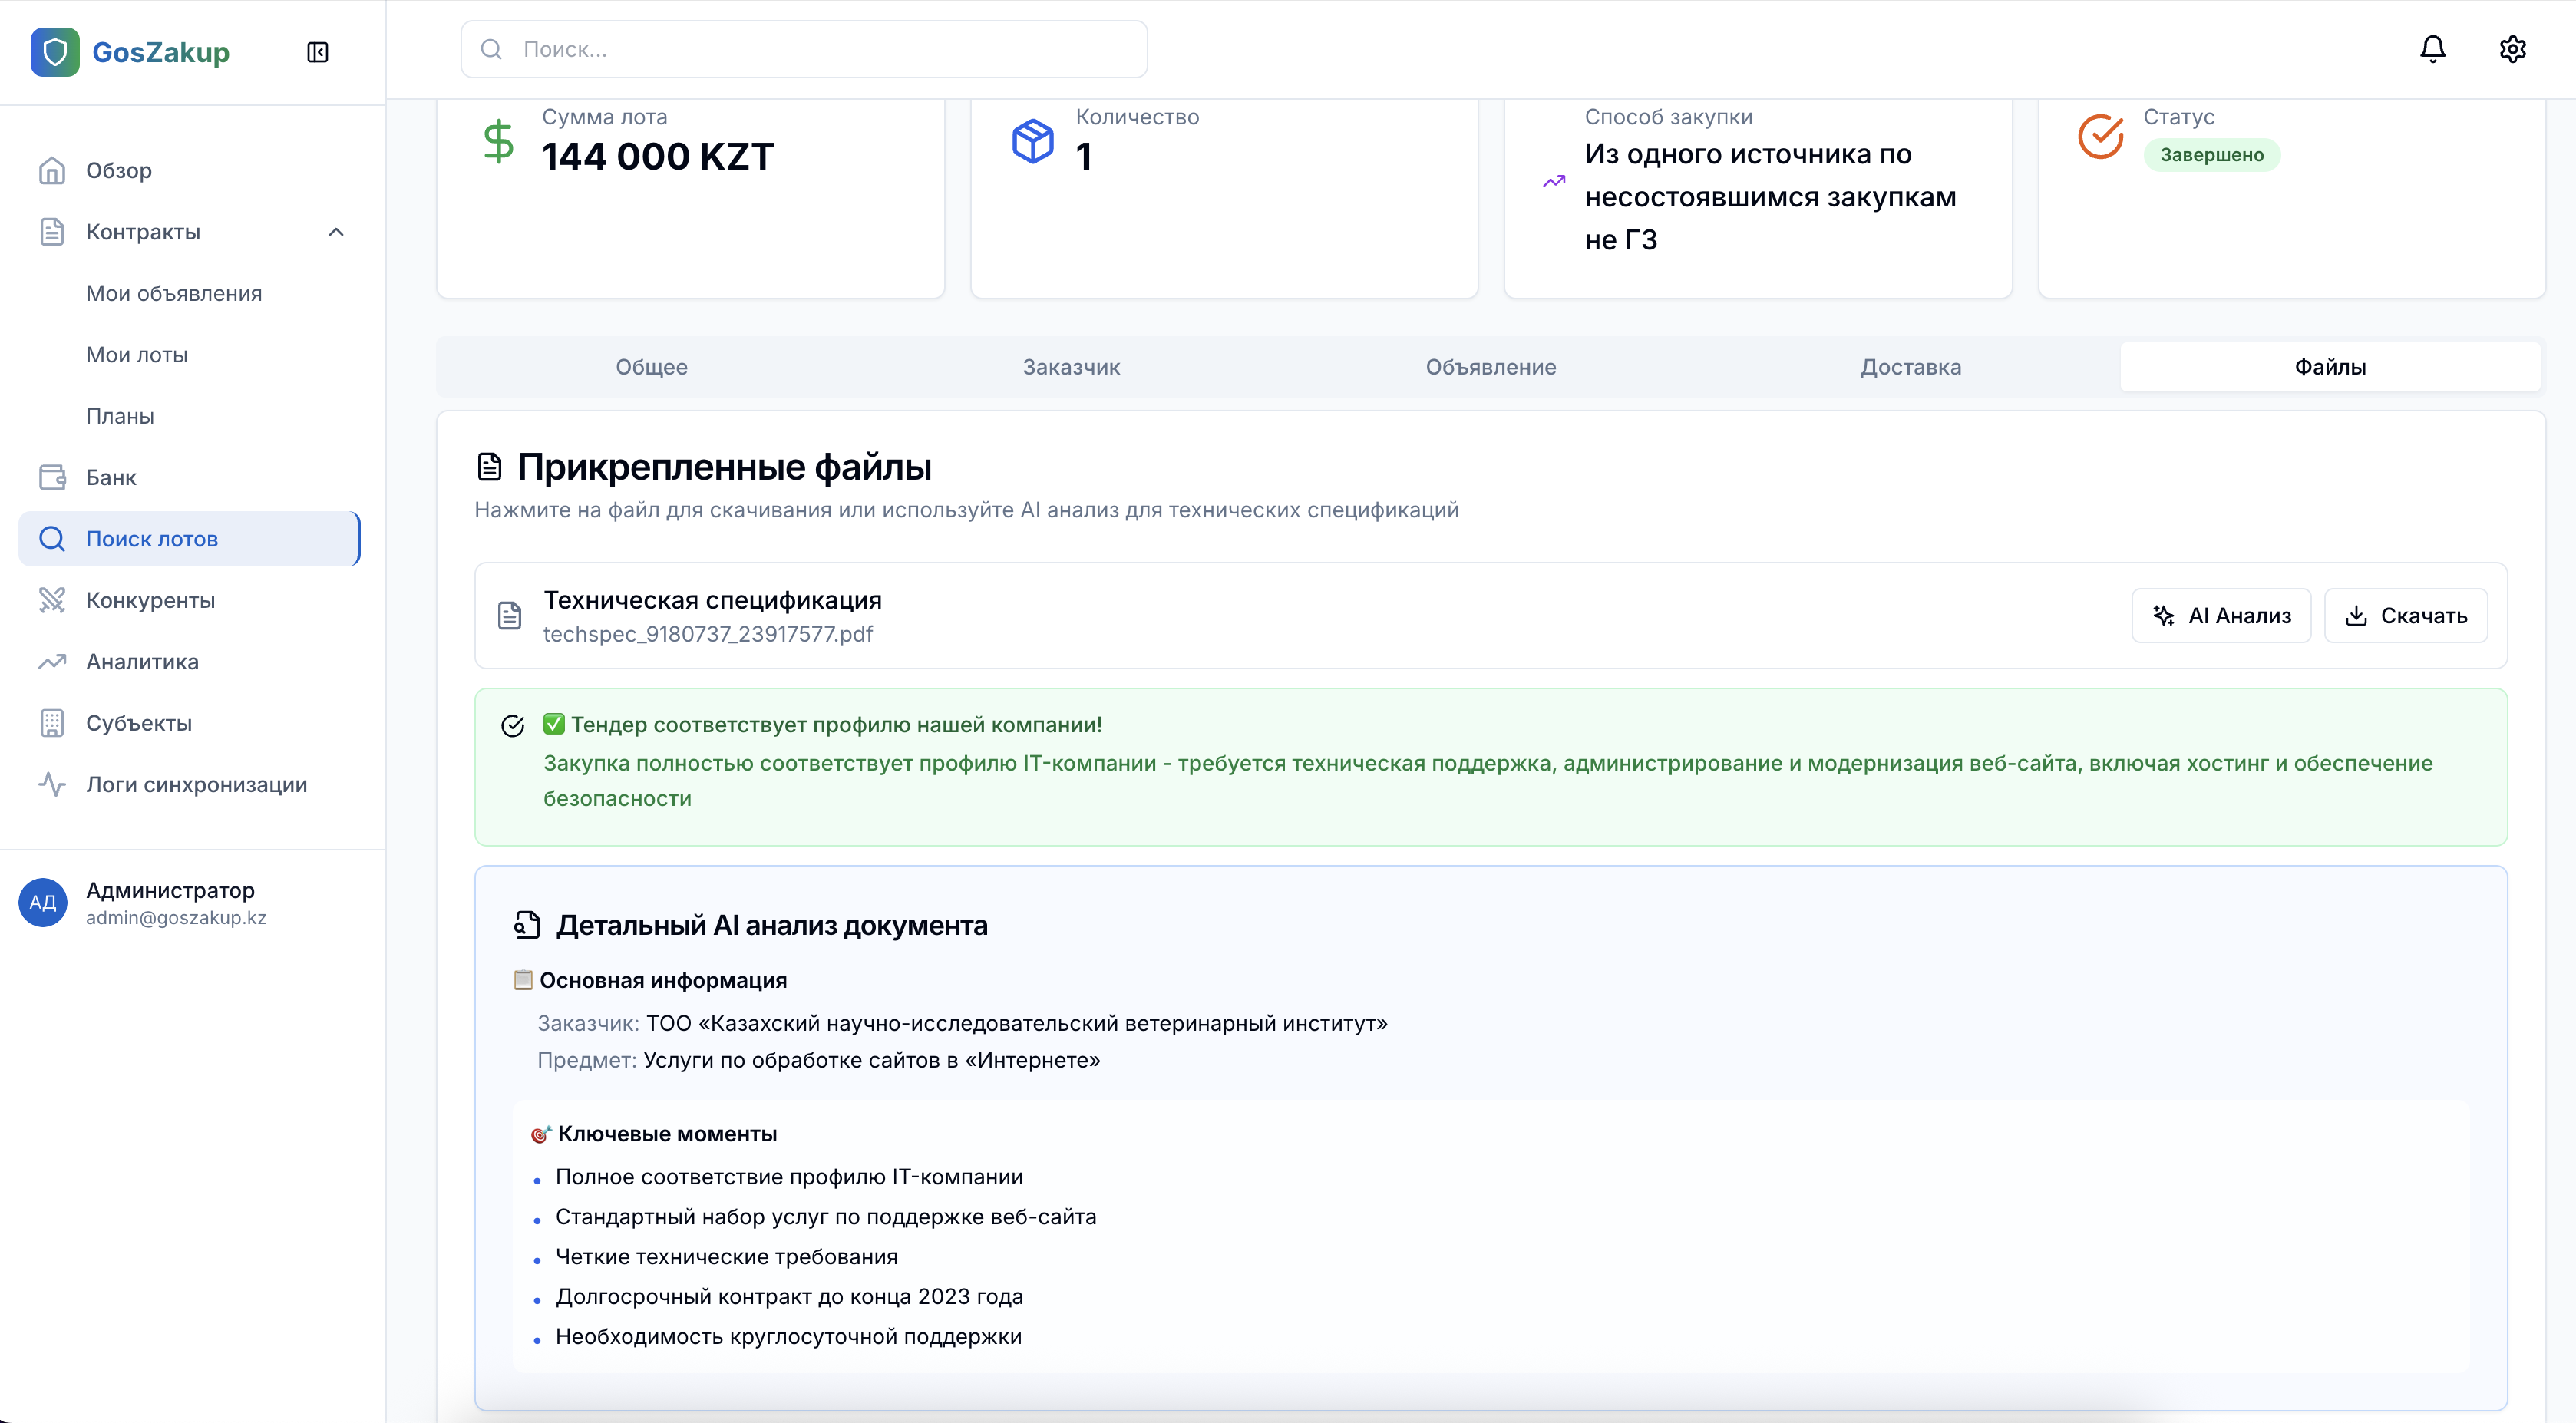Screen dimensions: 2576x1423
Task: Click the Конкуренты crossed swords icon
Action: pyautogui.click(x=52, y=600)
